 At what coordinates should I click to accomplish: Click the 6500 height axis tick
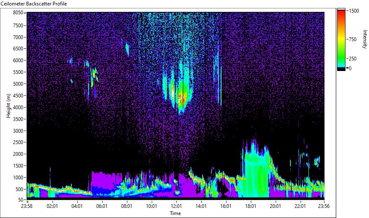click(x=18, y=49)
